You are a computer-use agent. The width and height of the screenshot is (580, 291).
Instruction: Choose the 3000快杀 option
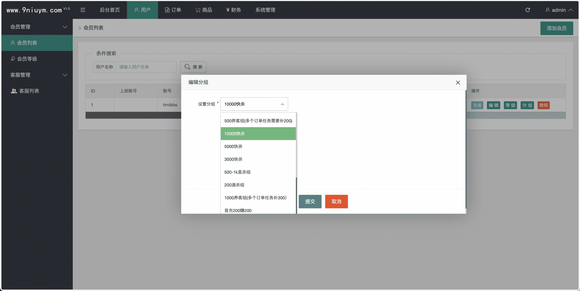coord(258,159)
